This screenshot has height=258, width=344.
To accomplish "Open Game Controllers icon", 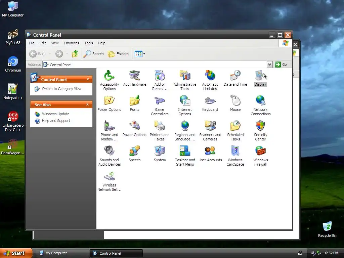I will coord(160,101).
